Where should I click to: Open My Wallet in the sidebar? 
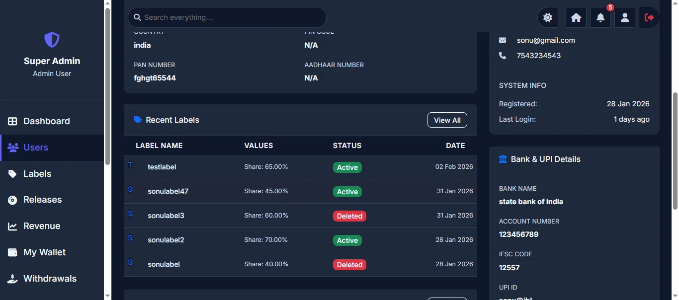click(x=52, y=252)
